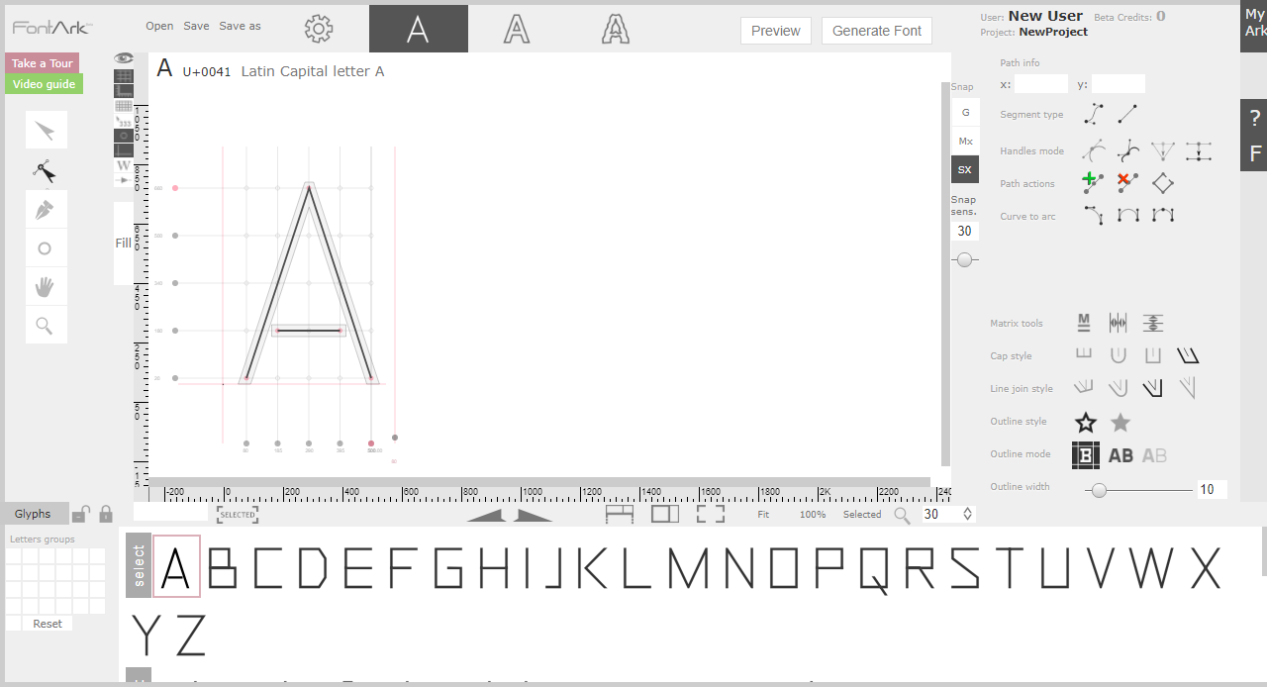Adjust zoom value stepper arrows
The image size is (1267, 687).
967,514
